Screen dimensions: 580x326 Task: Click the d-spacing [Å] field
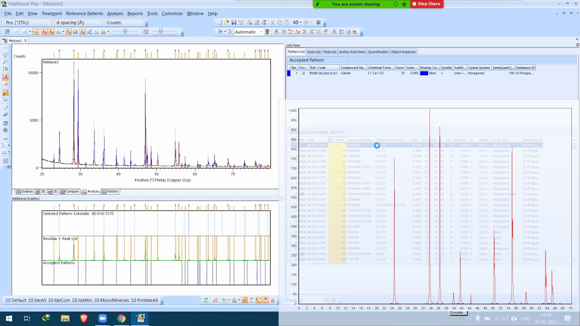pos(78,23)
